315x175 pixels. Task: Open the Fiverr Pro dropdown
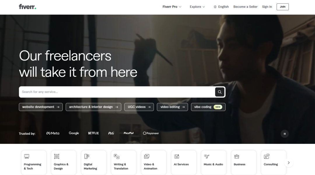[172, 7]
